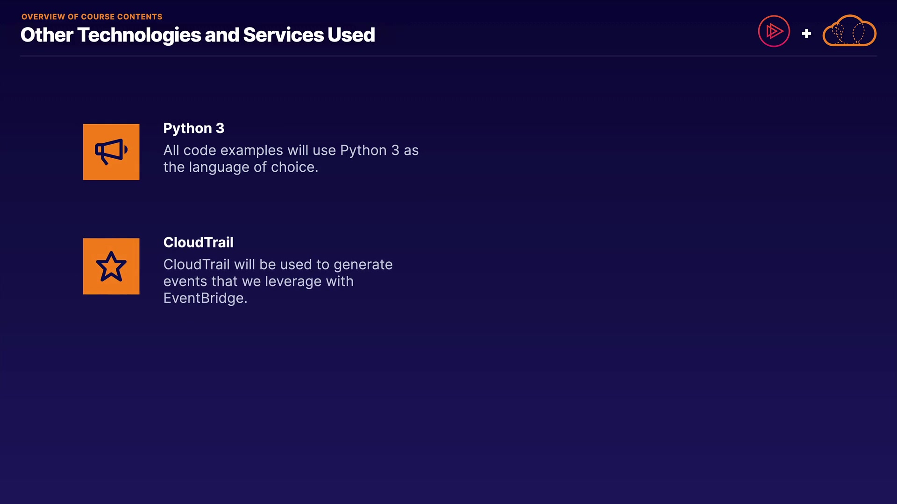Click the horizontal divider under the title

coord(448,56)
